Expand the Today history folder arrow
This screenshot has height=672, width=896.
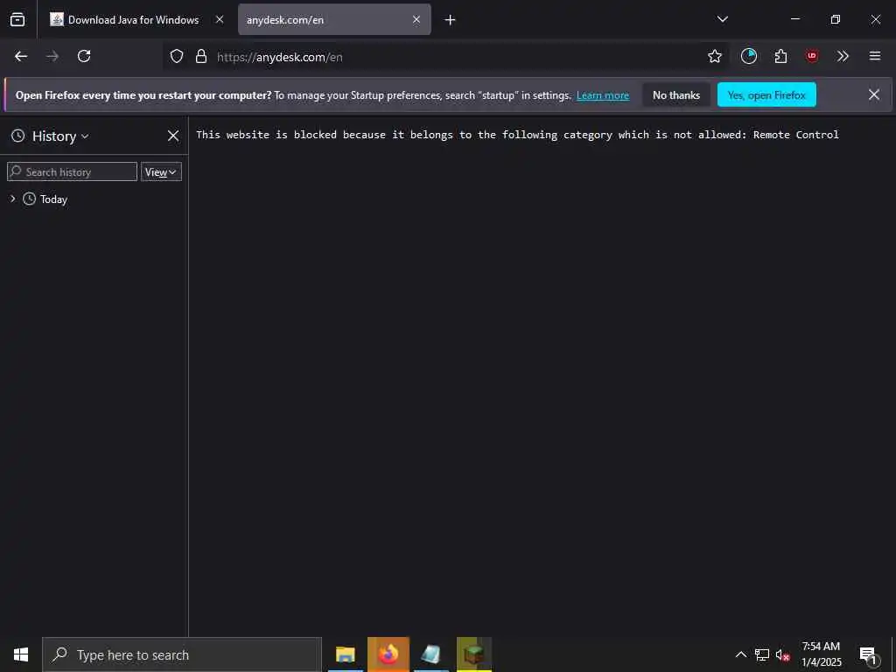pyautogui.click(x=12, y=199)
